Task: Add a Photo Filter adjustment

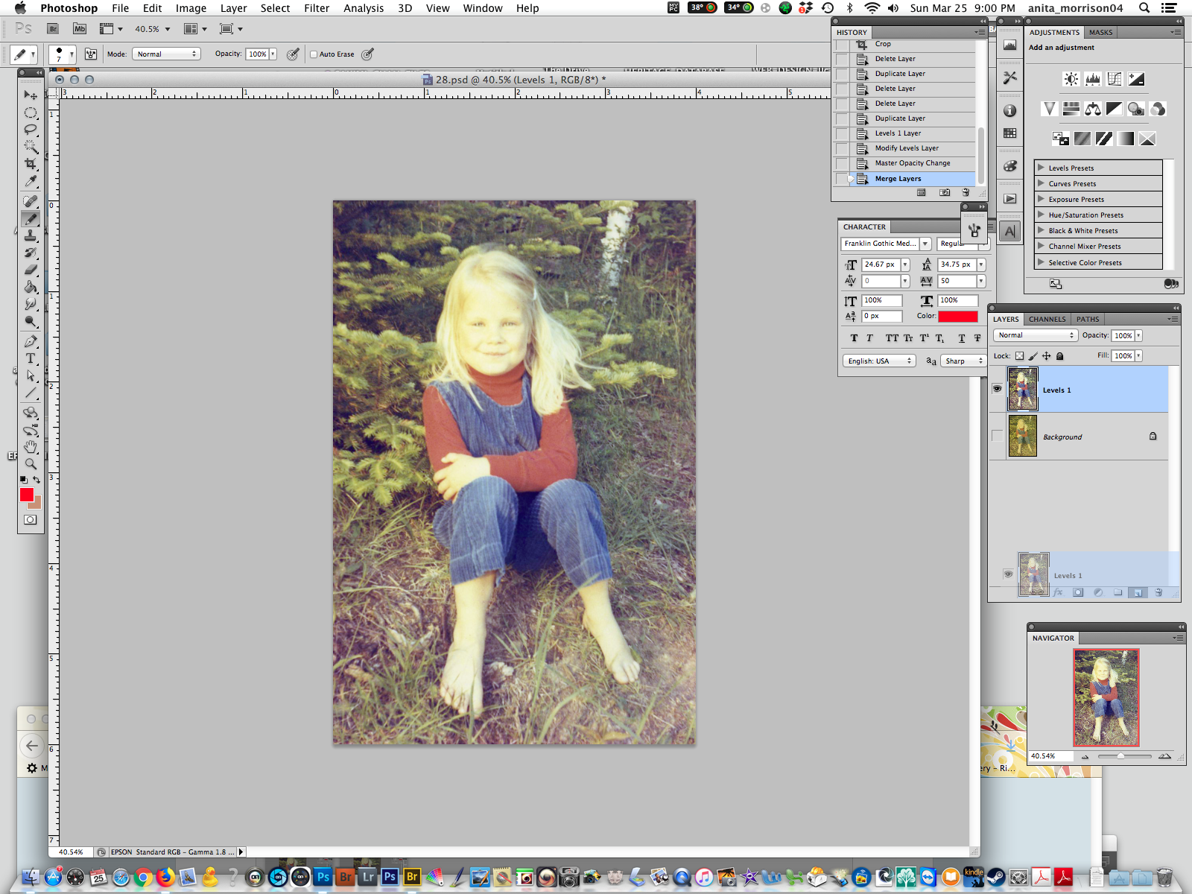Action: tap(1136, 109)
